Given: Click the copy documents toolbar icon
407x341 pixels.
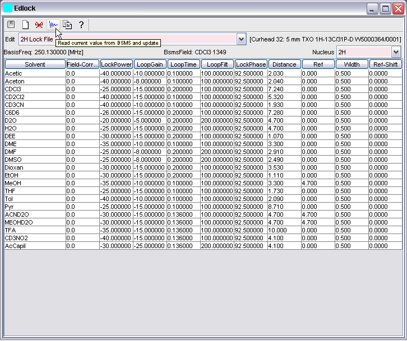Looking at the screenshot, I should (x=67, y=25).
